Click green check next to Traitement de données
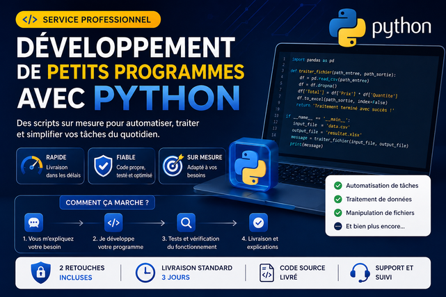This screenshot has height=297, width=446. (x=338, y=199)
